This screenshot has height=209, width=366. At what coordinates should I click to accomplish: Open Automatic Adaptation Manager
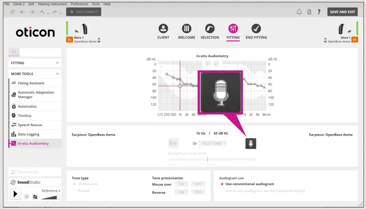(x=35, y=95)
